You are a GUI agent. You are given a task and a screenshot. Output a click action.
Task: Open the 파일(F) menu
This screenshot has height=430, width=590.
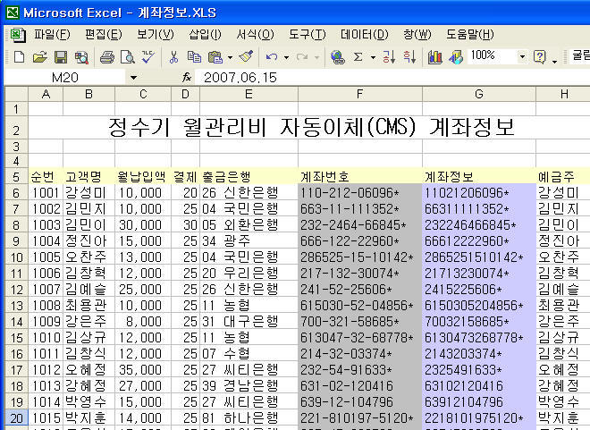[52, 35]
